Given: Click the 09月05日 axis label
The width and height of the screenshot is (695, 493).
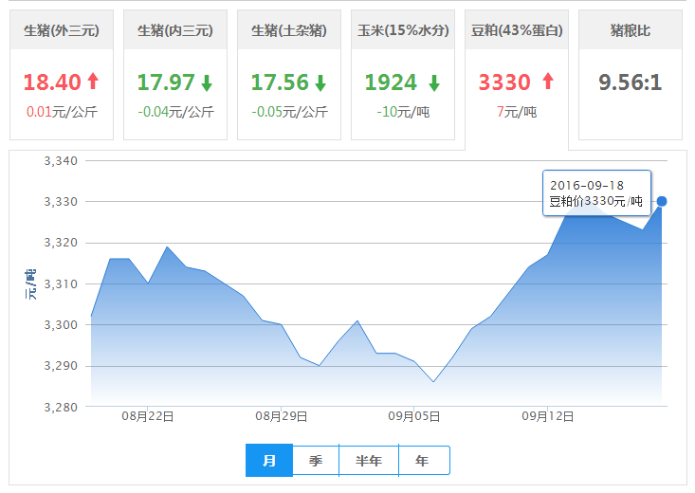Looking at the screenshot, I should pyautogui.click(x=414, y=416).
